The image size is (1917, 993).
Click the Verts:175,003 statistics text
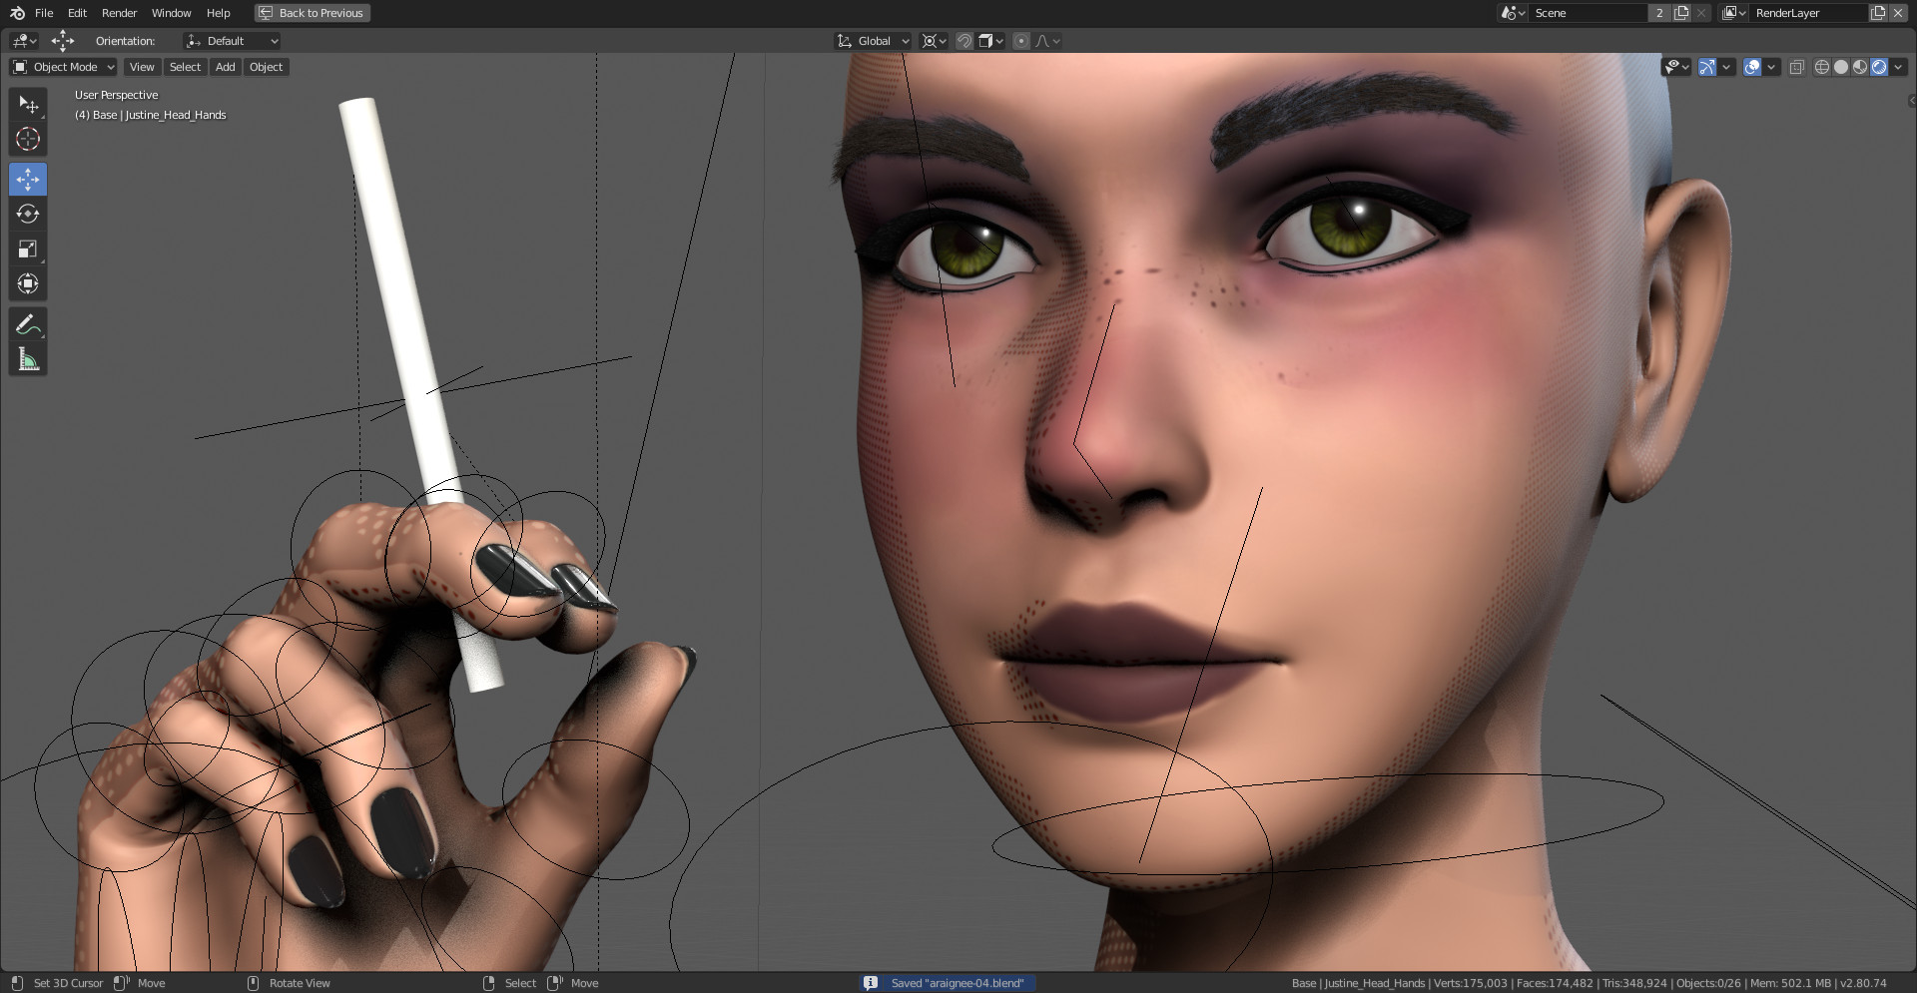pyautogui.click(x=1471, y=983)
